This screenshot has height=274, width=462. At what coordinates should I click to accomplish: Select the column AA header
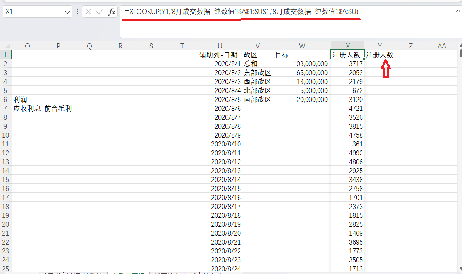pos(441,46)
